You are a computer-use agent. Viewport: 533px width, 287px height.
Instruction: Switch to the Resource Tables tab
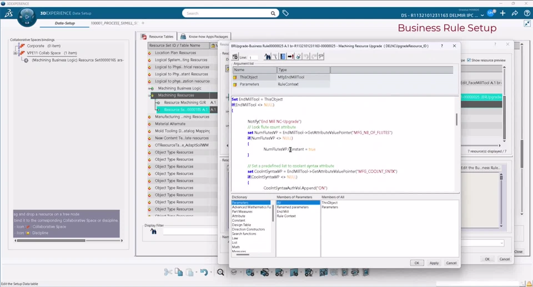click(x=157, y=37)
